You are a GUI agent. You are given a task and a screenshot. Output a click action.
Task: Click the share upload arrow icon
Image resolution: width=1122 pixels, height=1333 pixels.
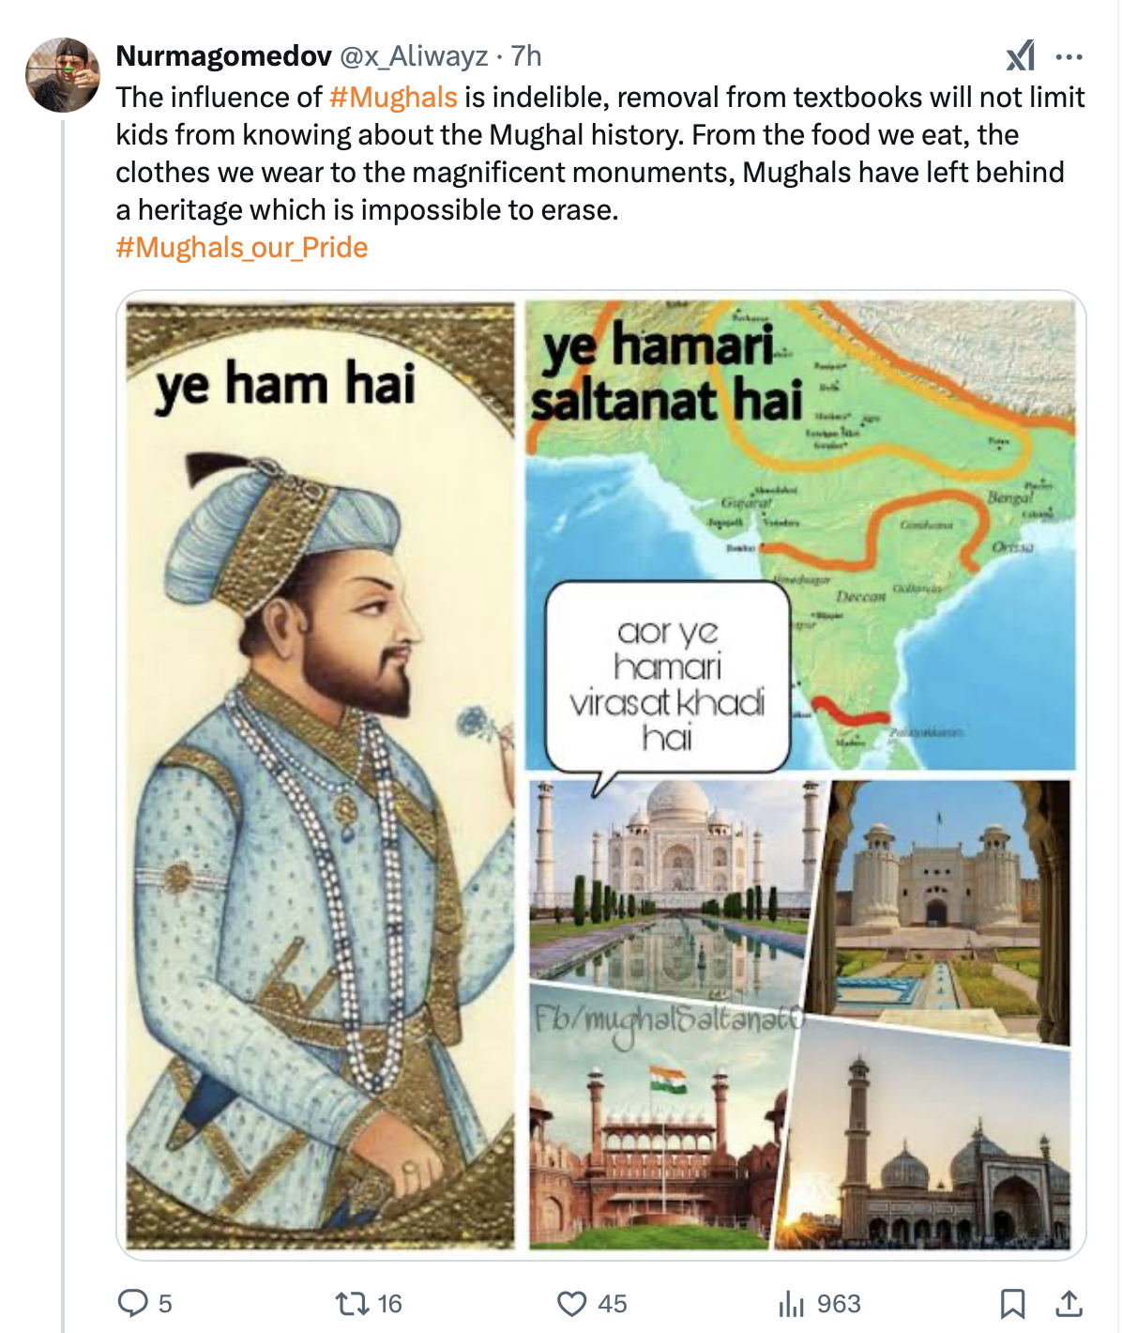(1069, 1303)
